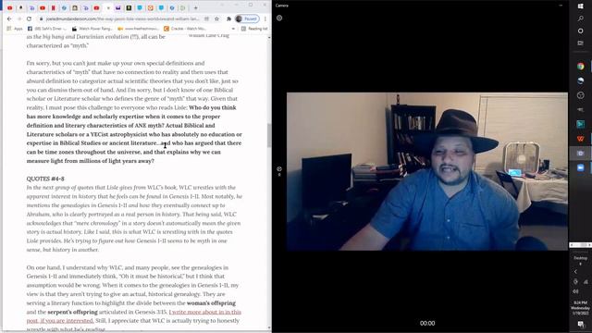Click the camera video preview
Screen dimensions: 592x333
(427, 171)
